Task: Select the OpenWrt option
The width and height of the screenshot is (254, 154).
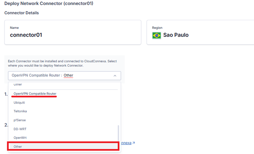Action: pos(20,138)
